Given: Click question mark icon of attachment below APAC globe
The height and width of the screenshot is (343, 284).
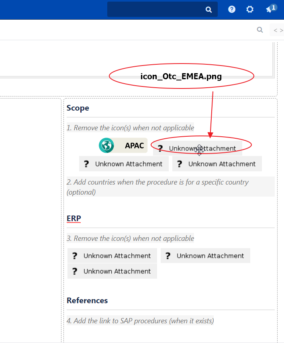Looking at the screenshot, I should pos(86,164).
